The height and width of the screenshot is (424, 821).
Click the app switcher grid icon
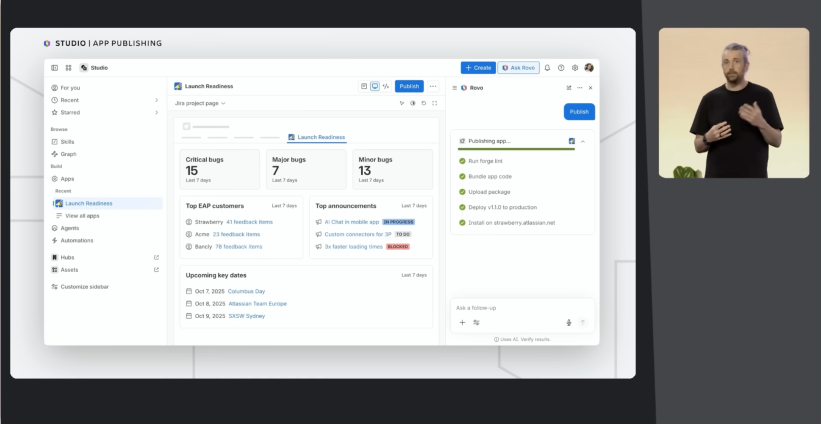[x=68, y=68]
